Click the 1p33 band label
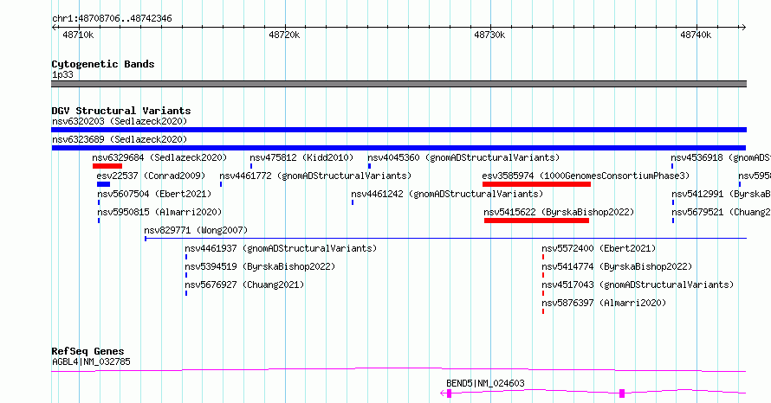 pyautogui.click(x=62, y=74)
